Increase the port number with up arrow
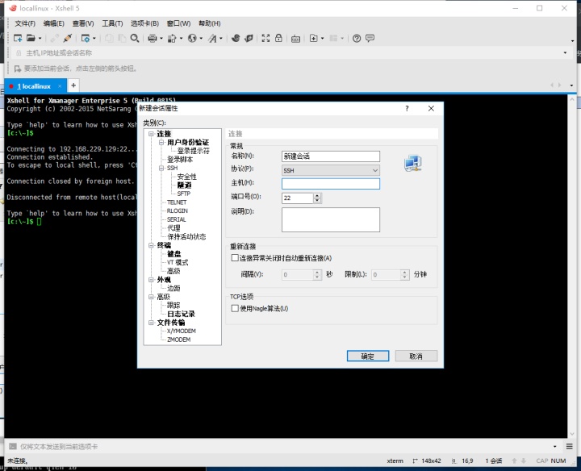The image size is (581, 471). (317, 195)
